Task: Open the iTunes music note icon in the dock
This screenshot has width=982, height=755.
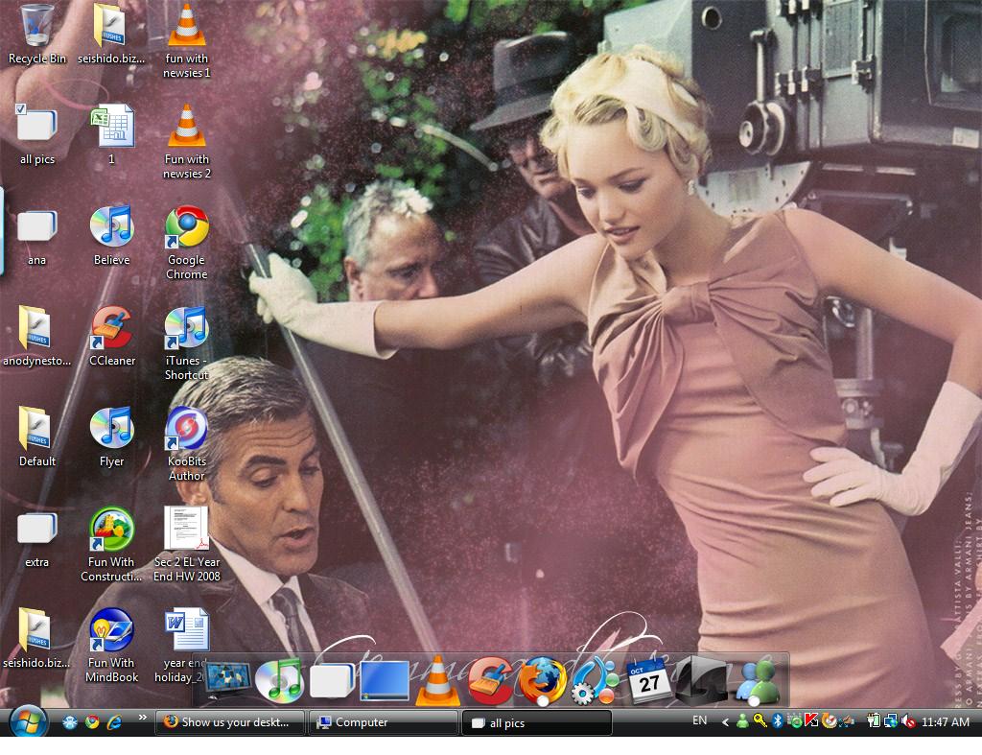Action: click(x=279, y=680)
